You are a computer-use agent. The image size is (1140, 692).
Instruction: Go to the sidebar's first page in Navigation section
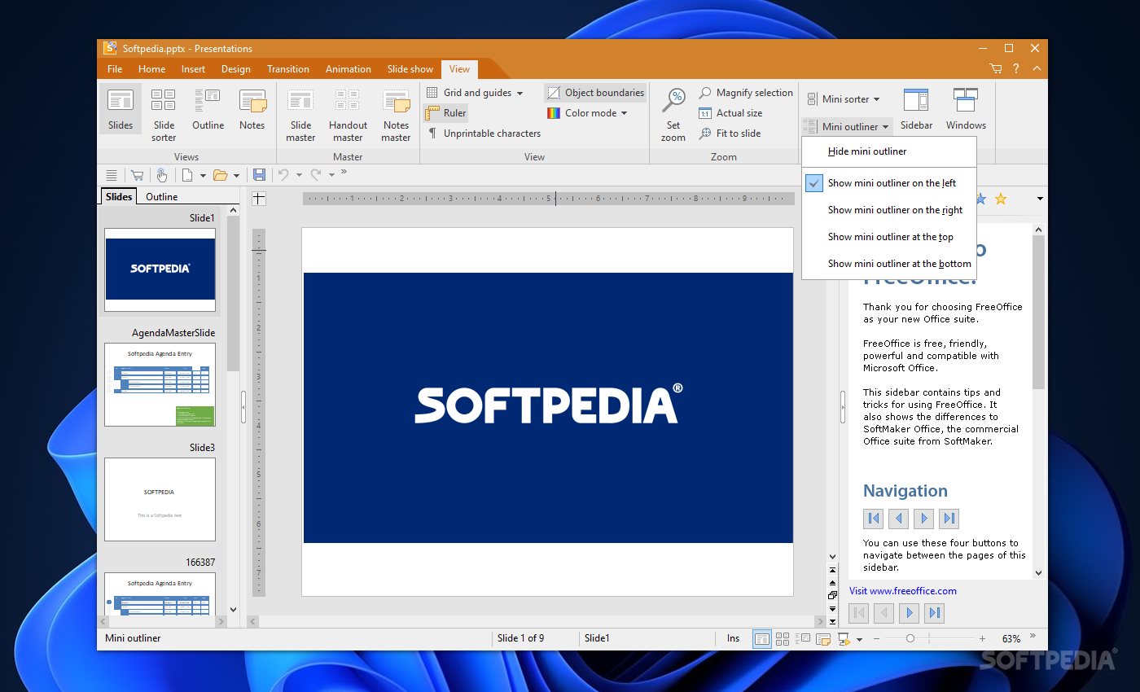tap(874, 518)
